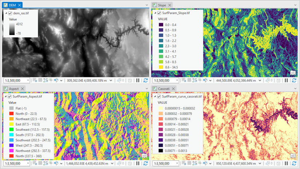Collapse the dem_ras.tif legend
The width and height of the screenshot is (300, 169).
click(x=6, y=13)
